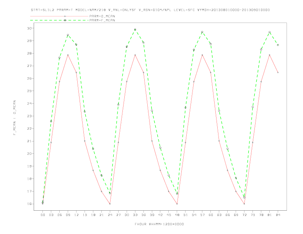303x234 pixels.
Task: Click the green dashed line sample in the legend
Action: click(59, 20)
